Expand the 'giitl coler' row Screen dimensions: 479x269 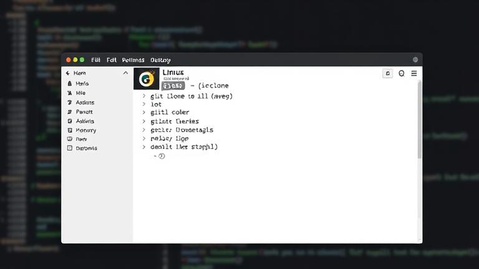144,112
